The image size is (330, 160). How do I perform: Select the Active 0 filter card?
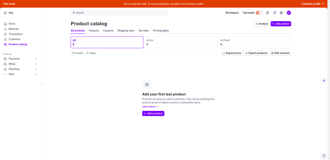pyautogui.click(x=181, y=42)
